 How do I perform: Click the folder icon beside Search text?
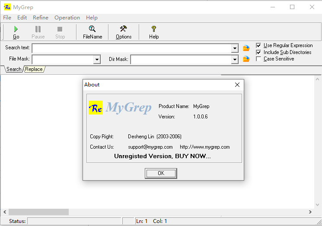(x=246, y=48)
